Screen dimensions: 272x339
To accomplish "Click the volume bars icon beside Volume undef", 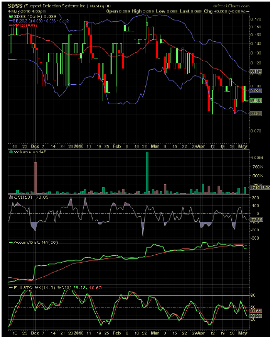I will (x=10, y=152).
